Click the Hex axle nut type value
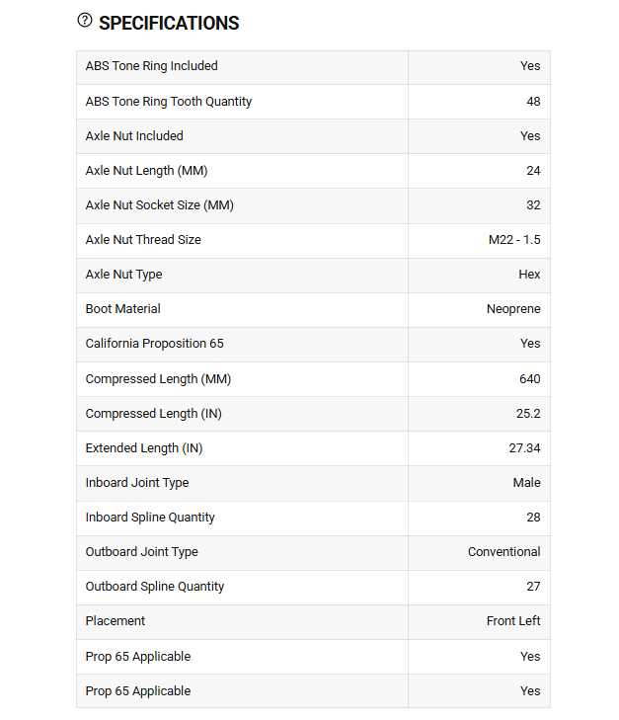Image resolution: width=619 pixels, height=720 pixels. click(529, 275)
